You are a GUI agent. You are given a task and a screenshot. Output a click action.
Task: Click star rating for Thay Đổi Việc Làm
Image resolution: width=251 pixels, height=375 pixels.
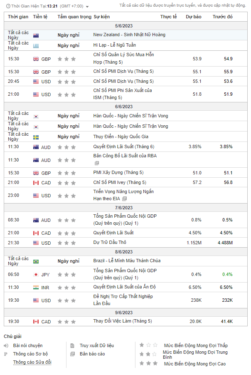click(x=66, y=322)
